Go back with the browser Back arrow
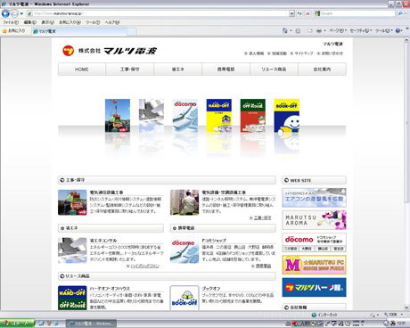 click(5, 13)
